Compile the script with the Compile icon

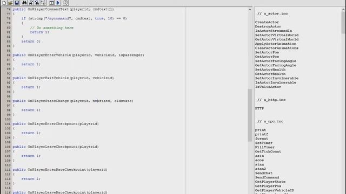(x=51, y=3)
